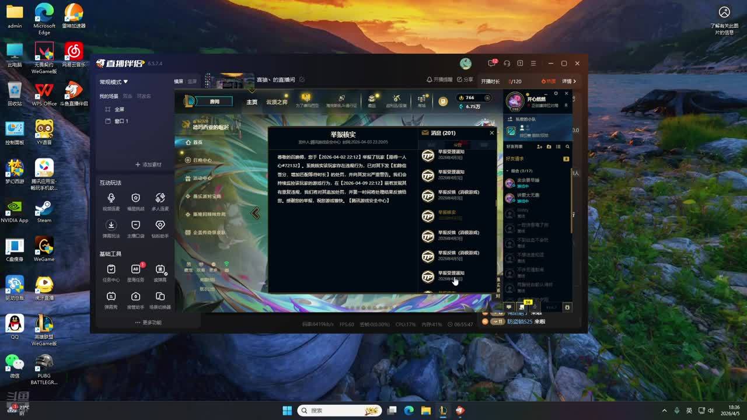Expand the 常规模式 mode dropdown
This screenshot has height=420, width=747.
coord(114,82)
